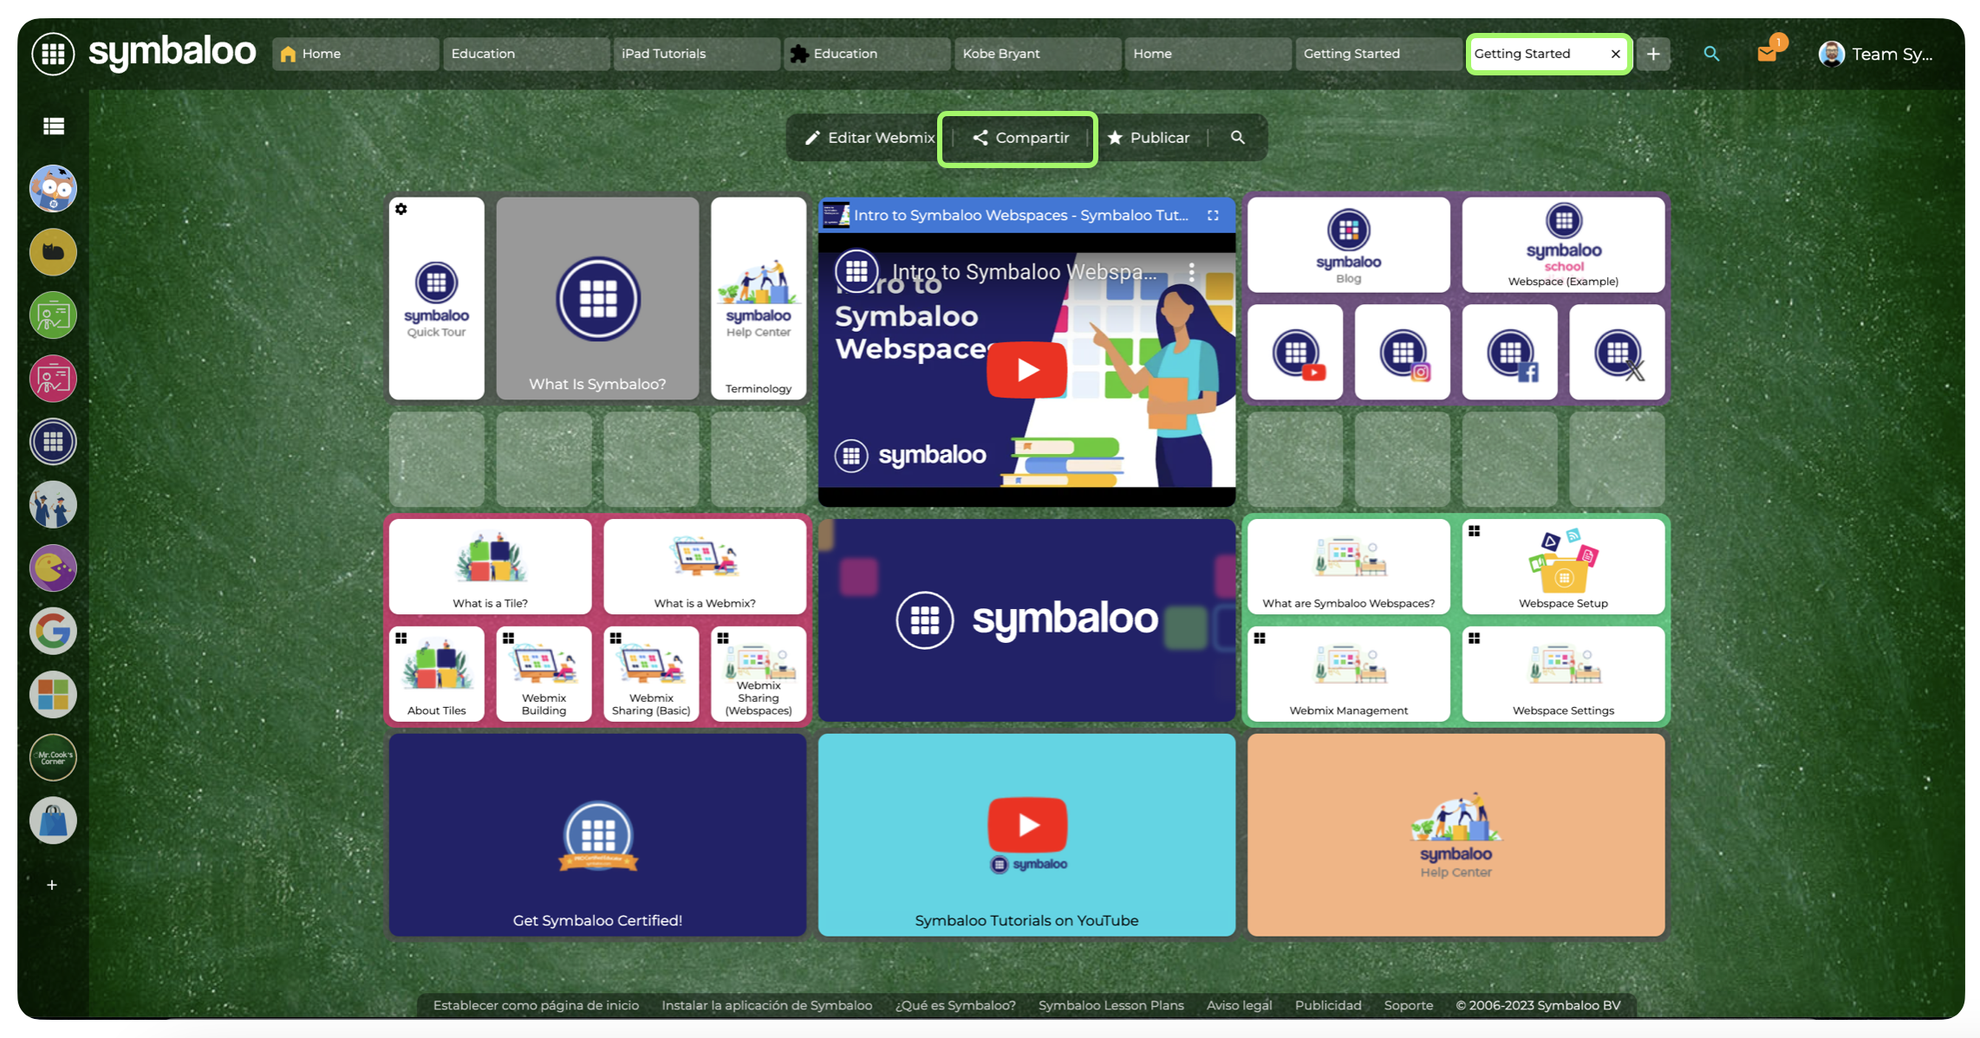Image resolution: width=1980 pixels, height=1038 pixels.
Task: Add a new item with sidebar plus
Action: point(52,885)
